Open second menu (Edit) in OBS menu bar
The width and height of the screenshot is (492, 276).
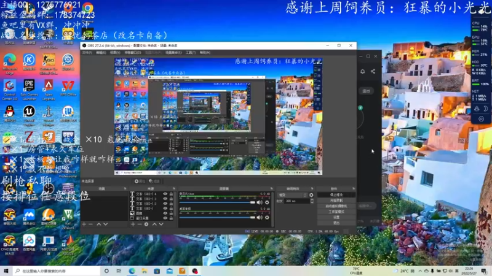click(x=101, y=53)
